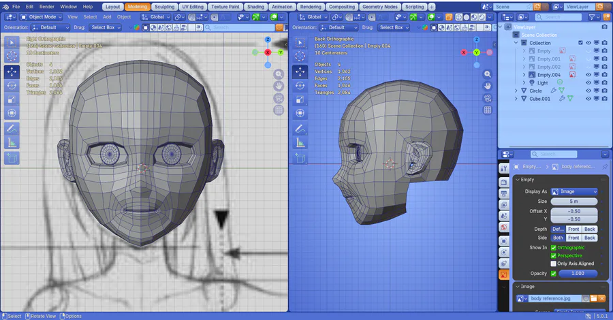Open the Render menu
The image size is (613, 320).
pos(47,7)
